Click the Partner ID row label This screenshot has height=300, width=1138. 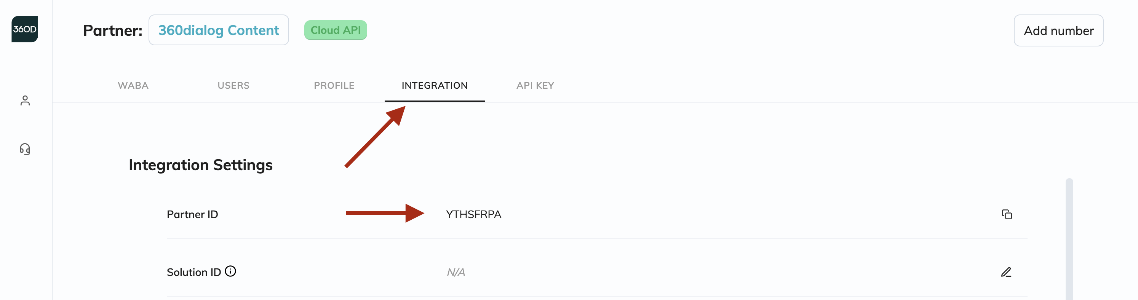(192, 215)
